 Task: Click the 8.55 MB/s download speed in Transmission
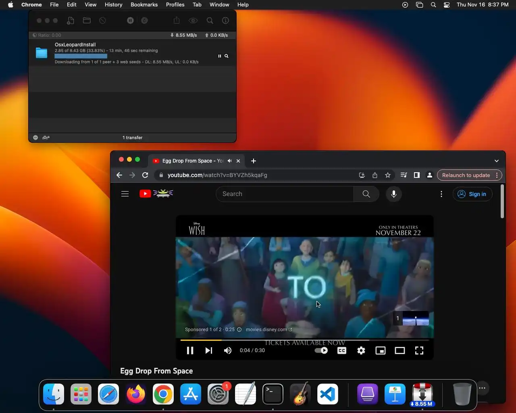click(184, 35)
